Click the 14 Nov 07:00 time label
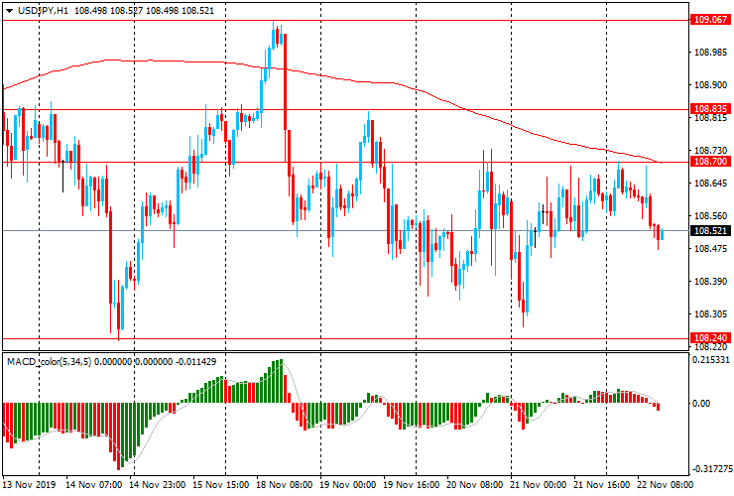Image resolution: width=734 pixels, height=496 pixels. pyautogui.click(x=93, y=485)
